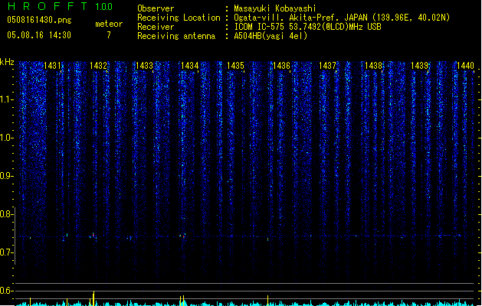Image resolution: width=482 pixels, height=306 pixels.
Task: Click the 'meteor' label
Action: (109, 24)
